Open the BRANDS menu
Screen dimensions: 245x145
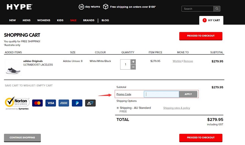(x=89, y=20)
